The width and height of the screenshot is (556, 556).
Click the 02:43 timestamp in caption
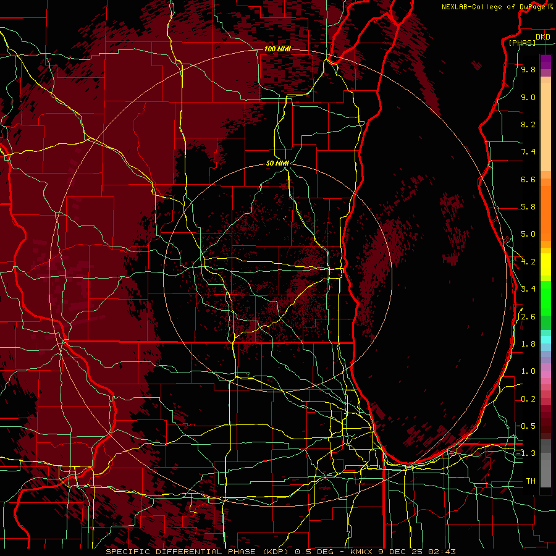pos(442,552)
